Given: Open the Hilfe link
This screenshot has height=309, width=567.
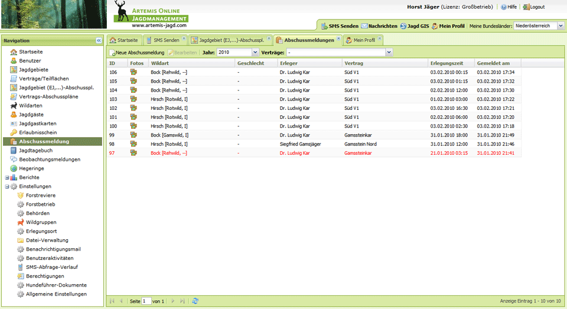Looking at the screenshot, I should point(509,7).
